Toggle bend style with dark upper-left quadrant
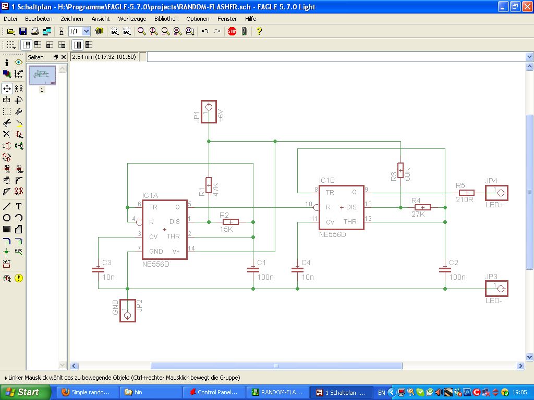Screen dimensions: 534x400 (x=38, y=45)
